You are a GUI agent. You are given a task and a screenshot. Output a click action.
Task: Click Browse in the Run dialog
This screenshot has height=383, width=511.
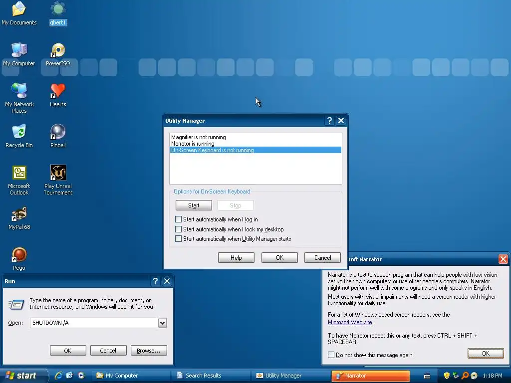[149, 351]
